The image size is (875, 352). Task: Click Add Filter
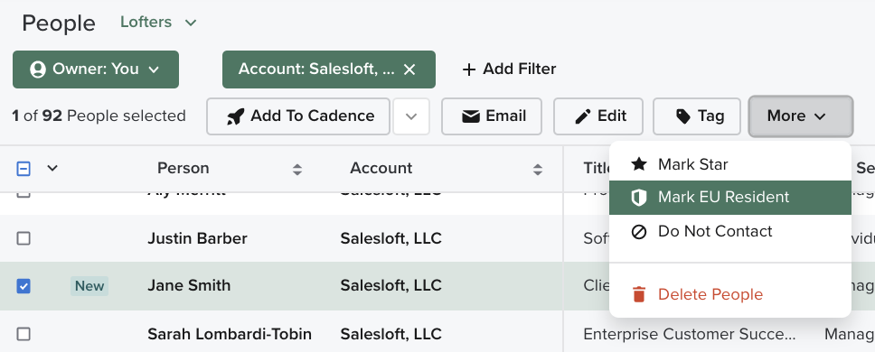point(509,69)
